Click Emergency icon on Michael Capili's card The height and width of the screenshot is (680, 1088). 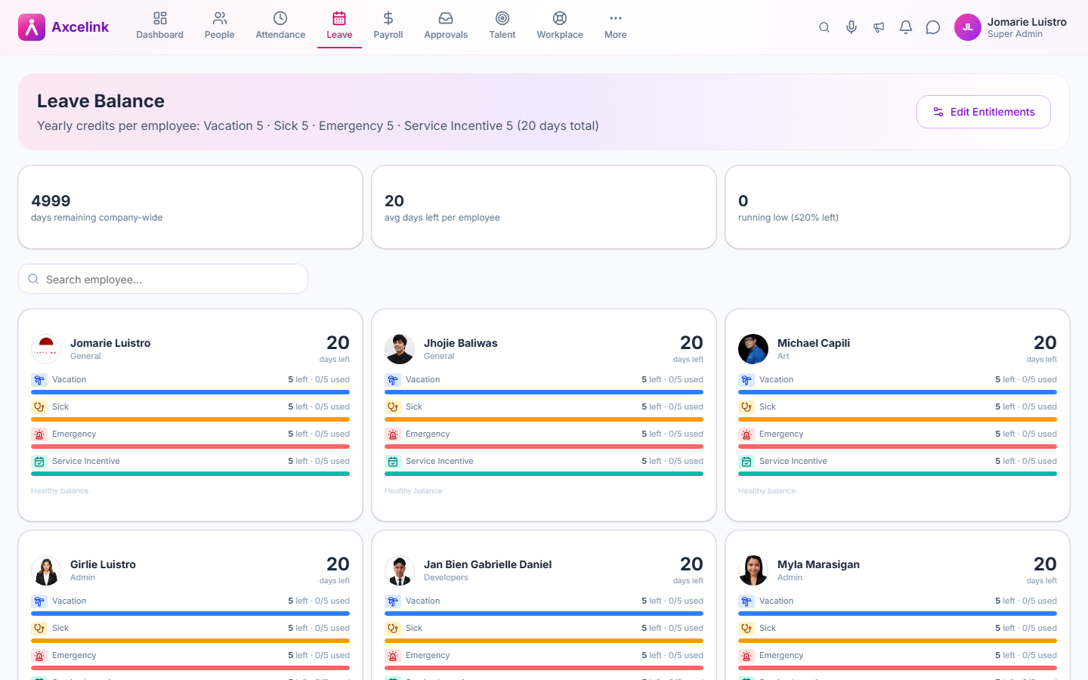746,434
